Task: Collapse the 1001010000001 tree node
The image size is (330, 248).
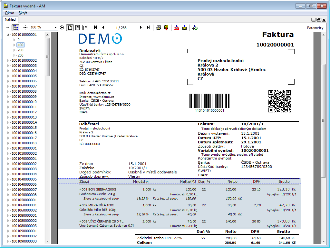Action: (8, 35)
